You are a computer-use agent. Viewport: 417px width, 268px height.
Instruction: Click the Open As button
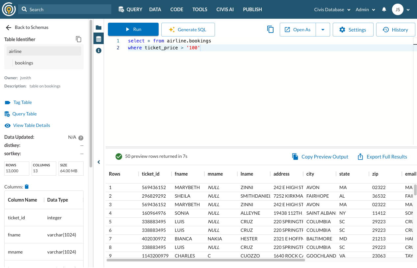(298, 30)
